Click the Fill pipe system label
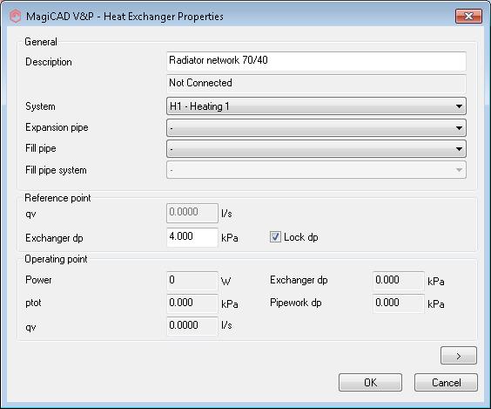This screenshot has height=409, width=491. pos(56,170)
